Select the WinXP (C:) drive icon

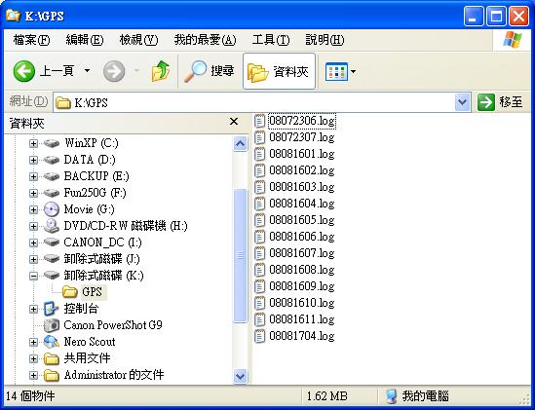[x=52, y=143]
